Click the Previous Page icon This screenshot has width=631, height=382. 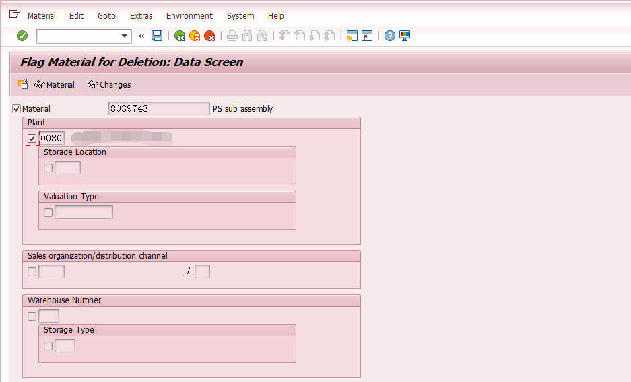click(300, 36)
